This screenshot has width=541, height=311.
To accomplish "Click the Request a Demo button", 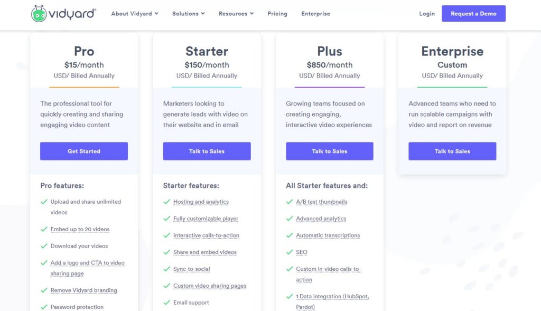I will 473,13.
